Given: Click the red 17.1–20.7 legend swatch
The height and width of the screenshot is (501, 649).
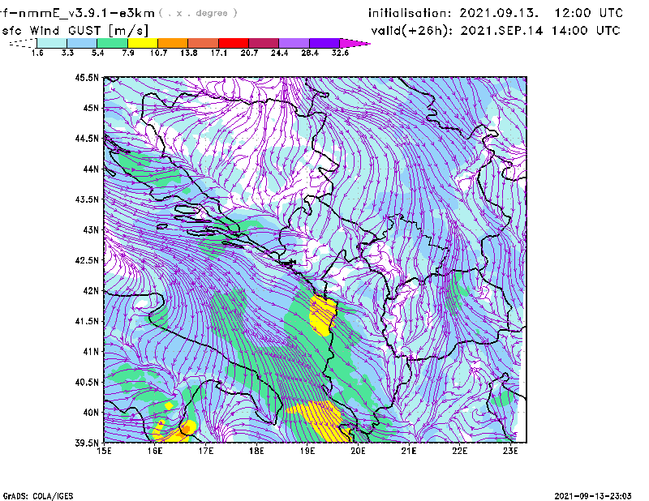Looking at the screenshot, I should coord(234,43).
